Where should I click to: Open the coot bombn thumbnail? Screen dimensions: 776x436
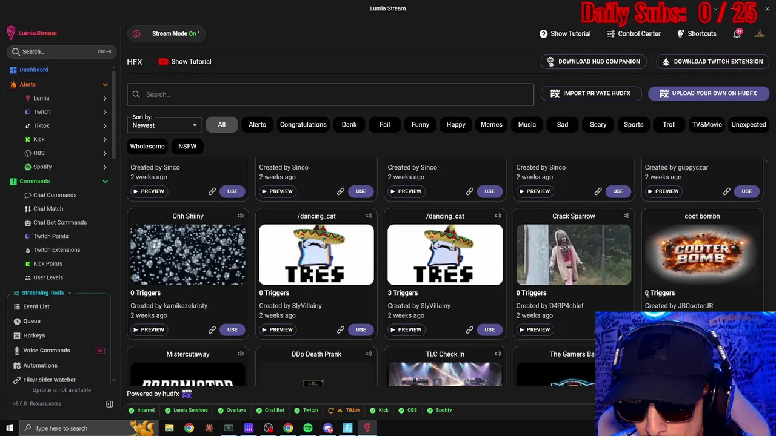702,254
